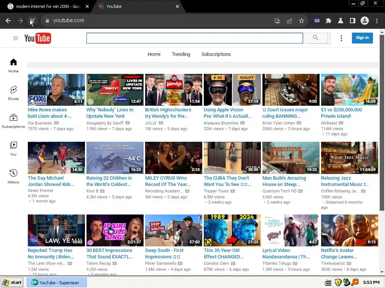The width and height of the screenshot is (385, 288).
Task: Open 'Man Builds Amazing House' video title
Action: click(x=284, y=181)
